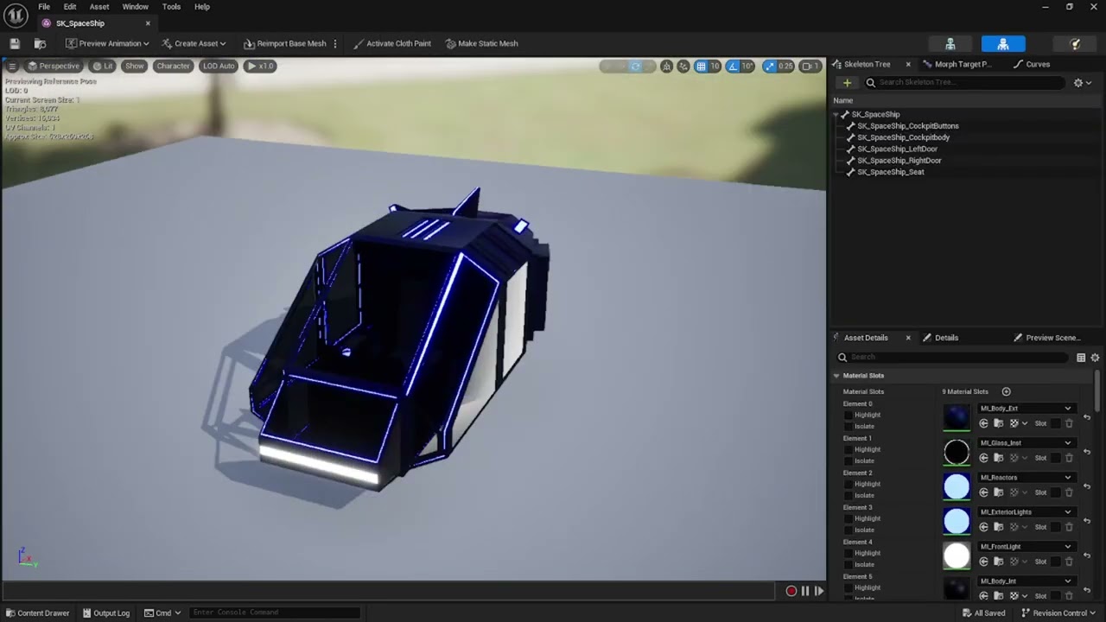The width and height of the screenshot is (1106, 622).
Task: Click the viewport record button
Action: (x=791, y=591)
